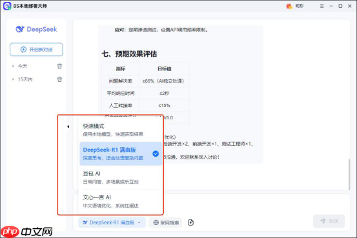This screenshot has width=357, height=238.
Task: Minimize the application window
Action: click(x=331, y=6)
